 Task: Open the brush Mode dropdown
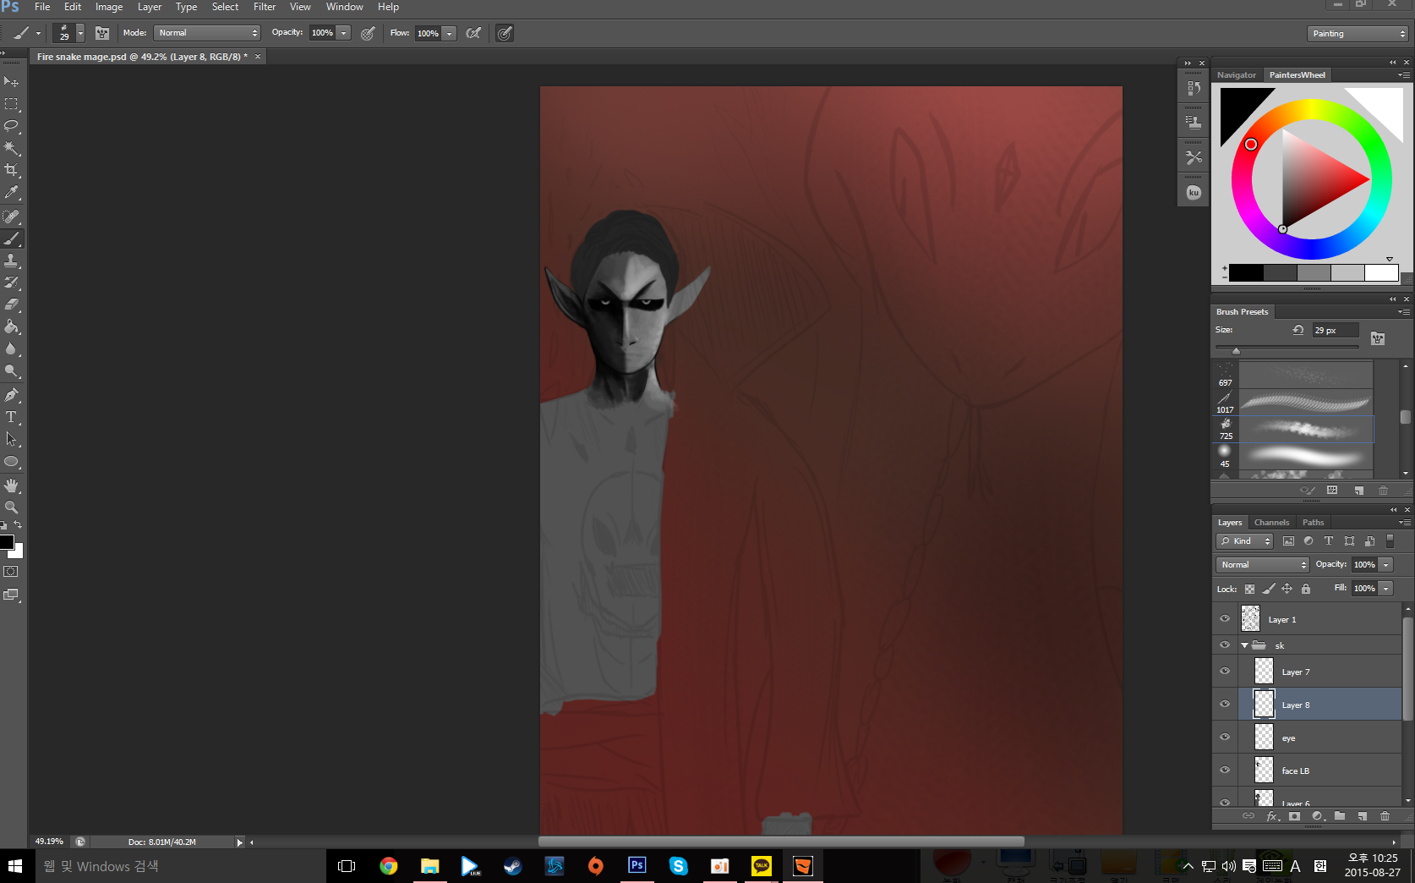pyautogui.click(x=207, y=33)
